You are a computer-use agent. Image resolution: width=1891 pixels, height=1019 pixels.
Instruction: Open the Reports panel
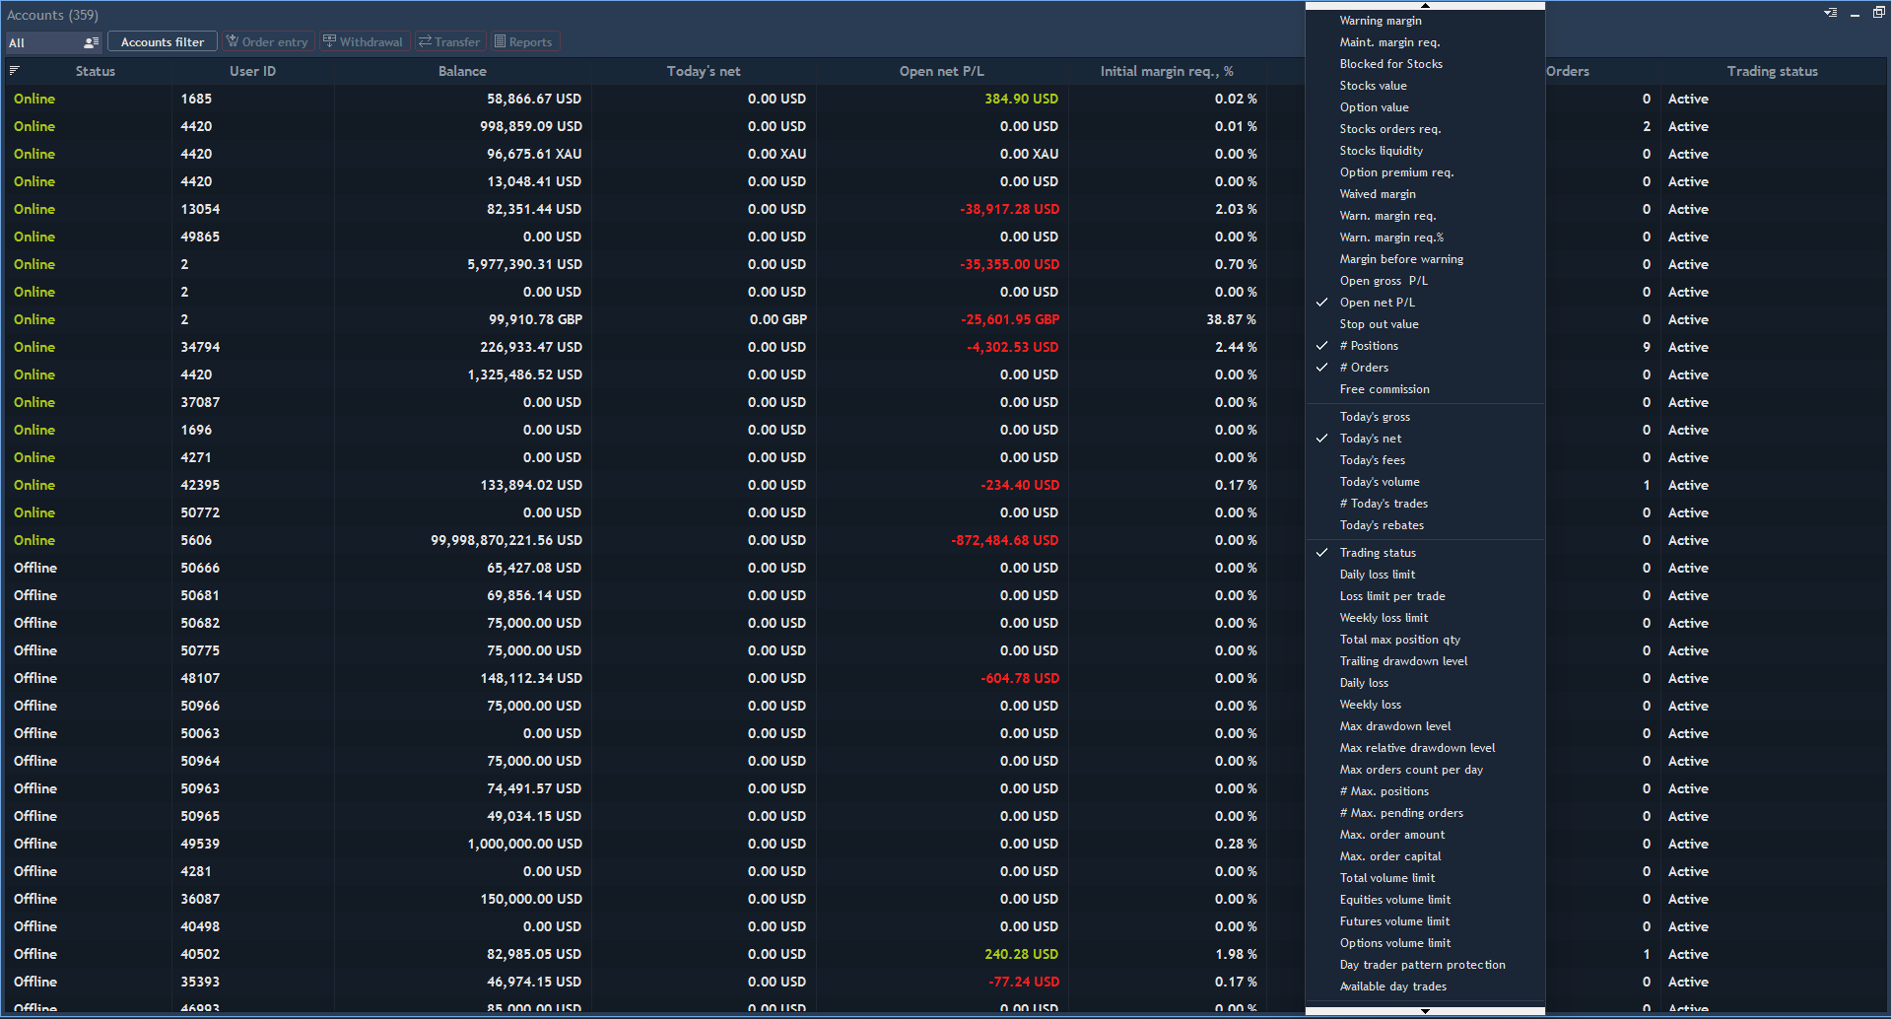(524, 41)
